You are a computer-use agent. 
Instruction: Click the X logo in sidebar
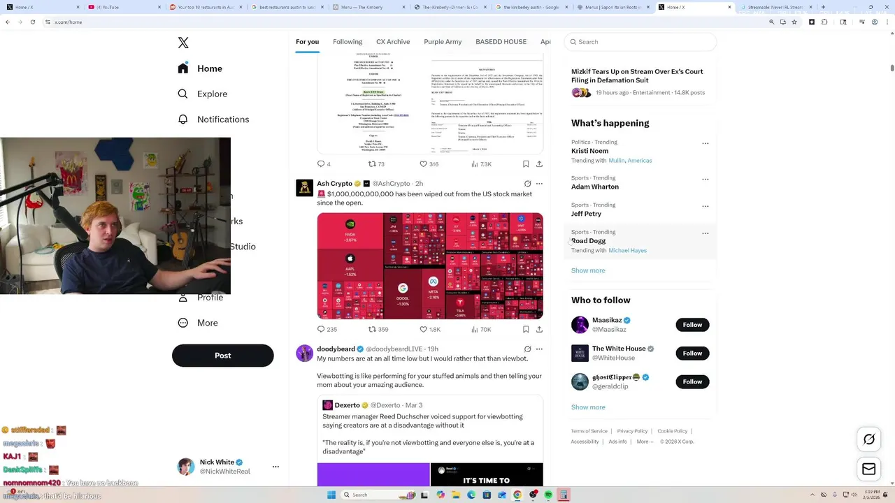click(x=183, y=43)
